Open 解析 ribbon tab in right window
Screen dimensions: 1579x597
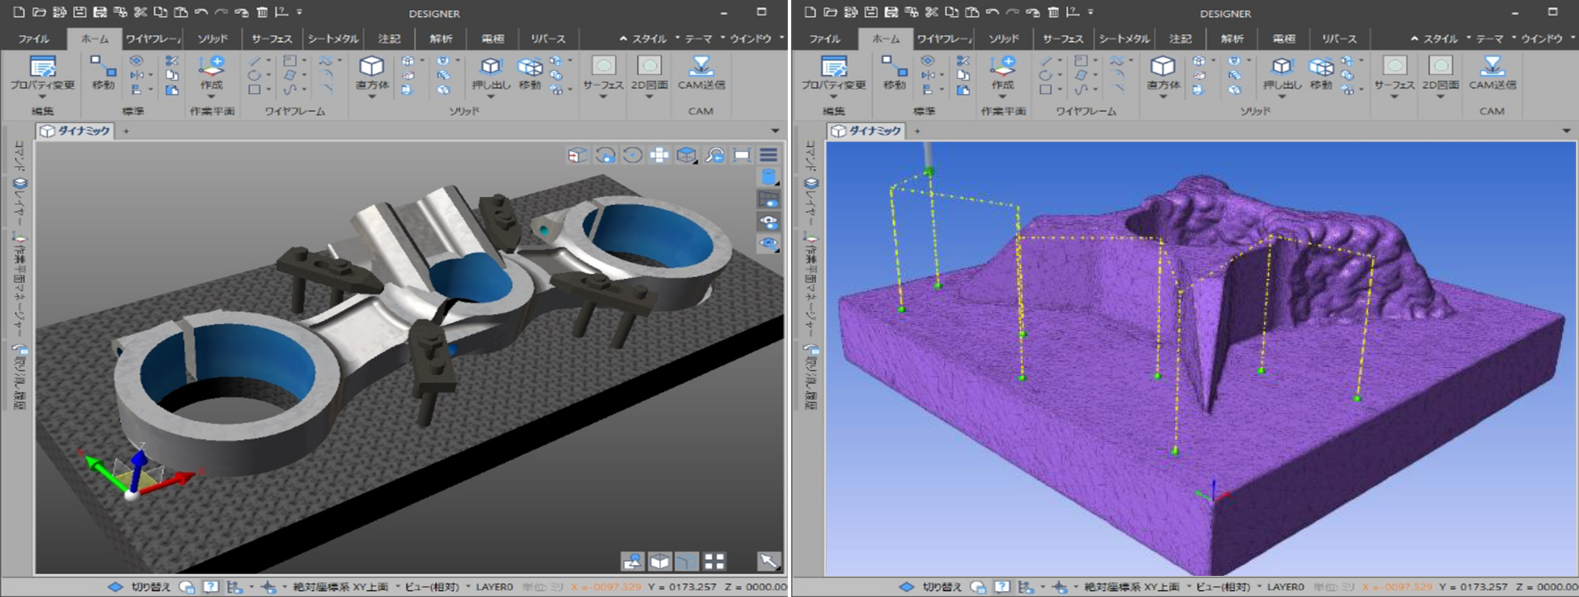click(1232, 39)
